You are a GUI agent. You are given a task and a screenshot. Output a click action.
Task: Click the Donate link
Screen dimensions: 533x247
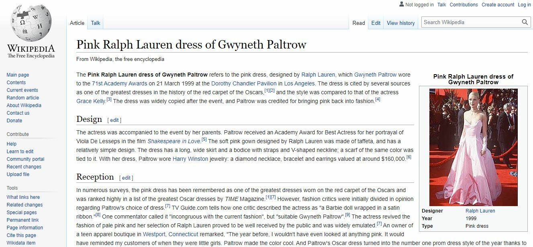[14, 121]
